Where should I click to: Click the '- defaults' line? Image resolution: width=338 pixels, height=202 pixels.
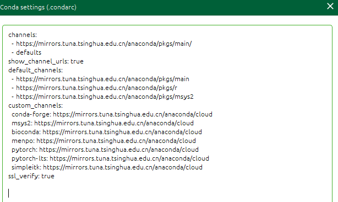click(x=26, y=52)
